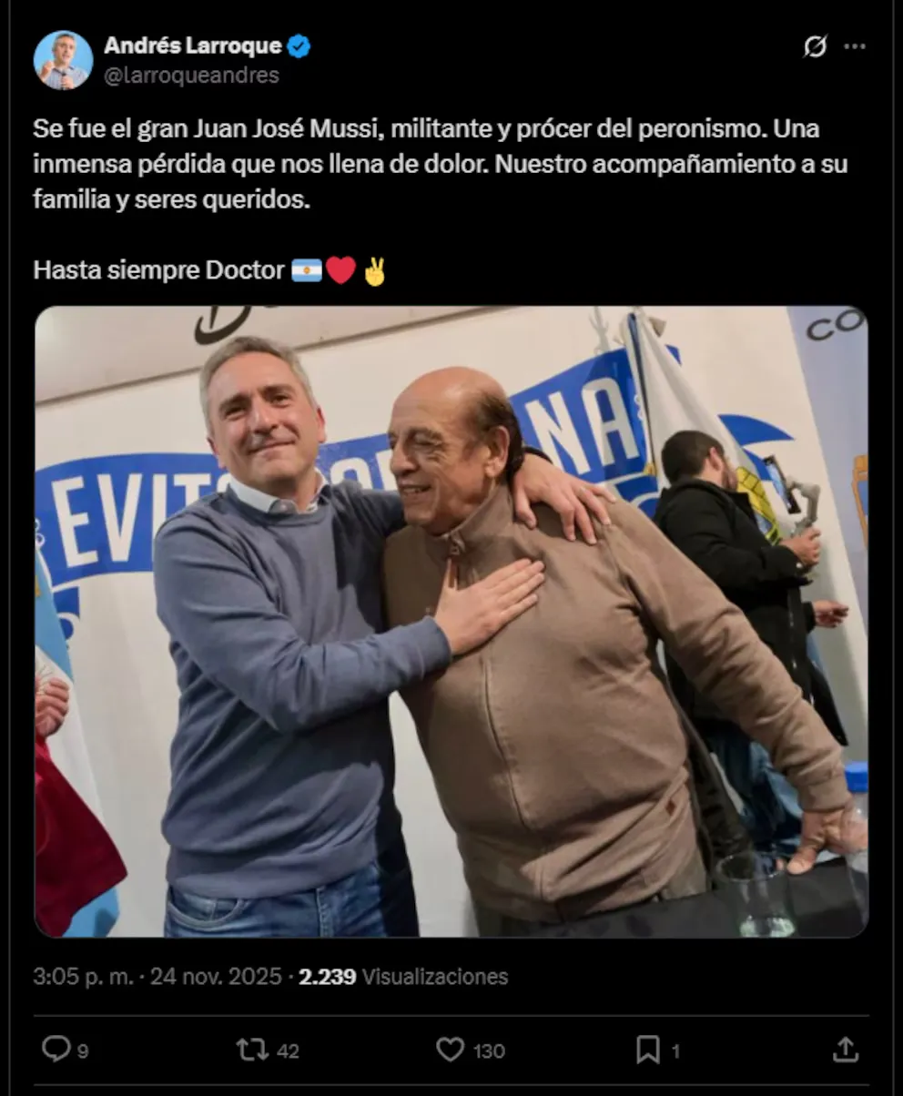Click the blue verified badge

click(x=299, y=46)
